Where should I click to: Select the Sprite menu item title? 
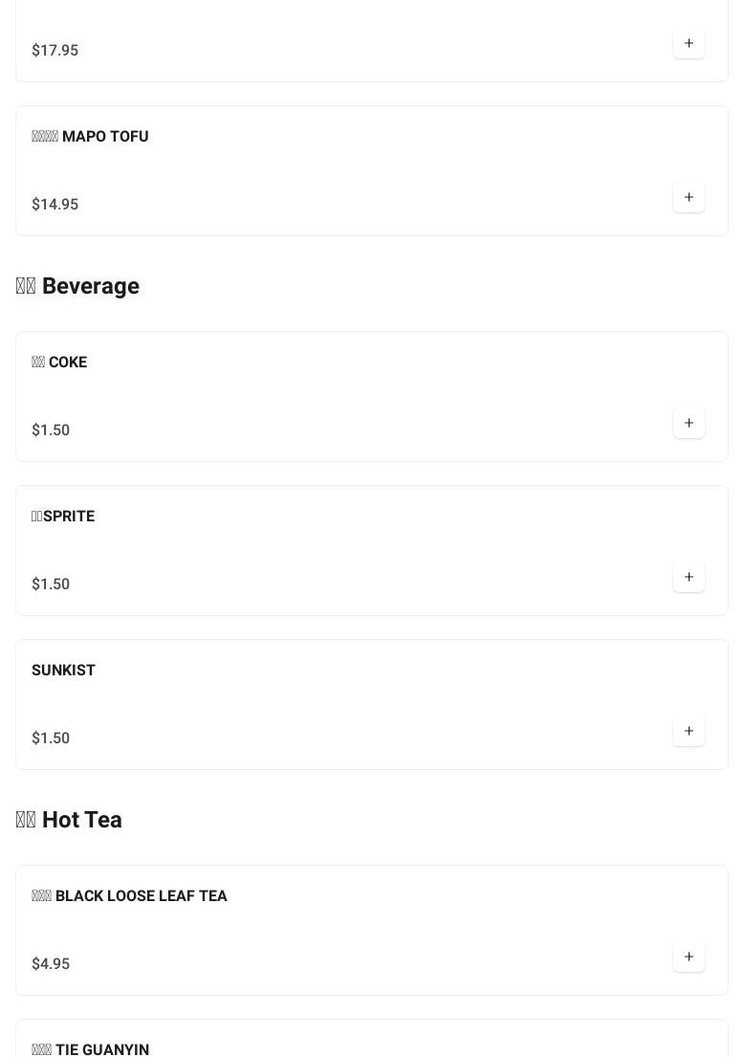[63, 517]
